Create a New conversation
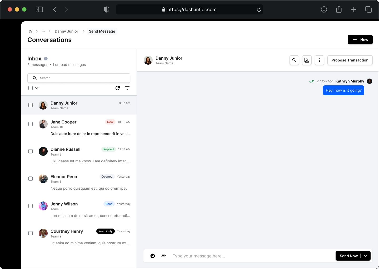 (360, 40)
